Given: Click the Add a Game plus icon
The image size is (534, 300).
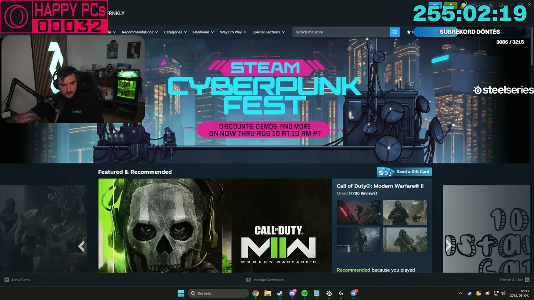Looking at the screenshot, I should pos(7,280).
